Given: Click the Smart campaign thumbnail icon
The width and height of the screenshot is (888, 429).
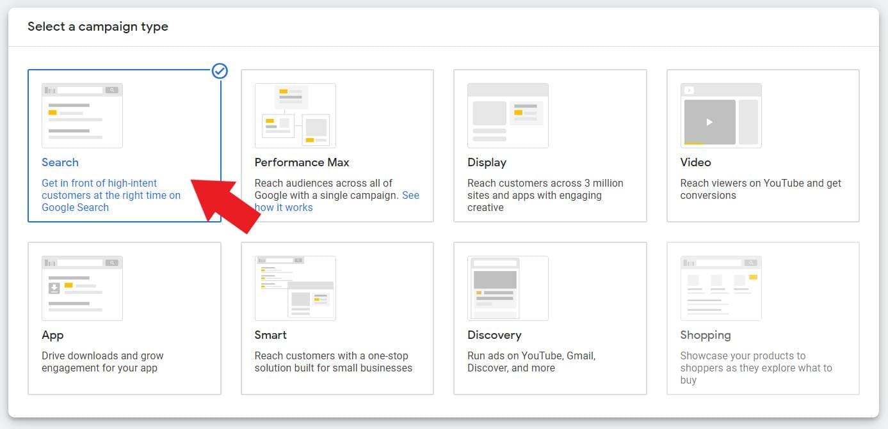Looking at the screenshot, I should pyautogui.click(x=295, y=288).
